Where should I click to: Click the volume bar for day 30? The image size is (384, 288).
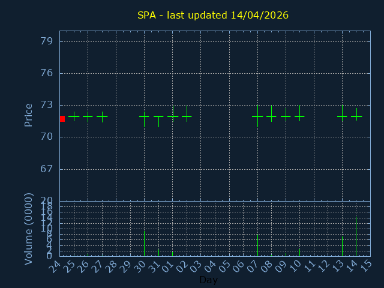pyautogui.click(x=144, y=244)
